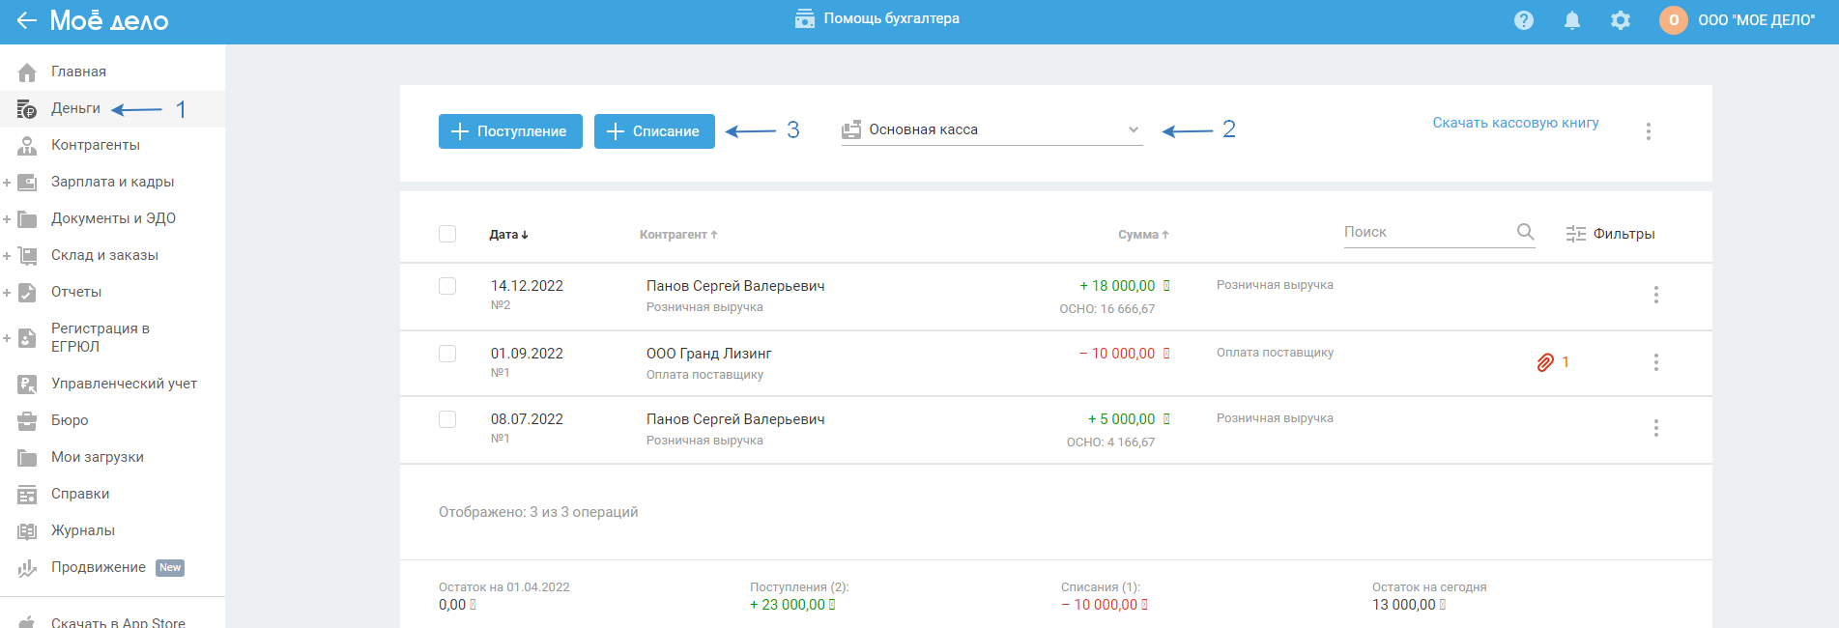1839x628 pixels.
Task: Open the help question mark icon
Action: 1524,20
